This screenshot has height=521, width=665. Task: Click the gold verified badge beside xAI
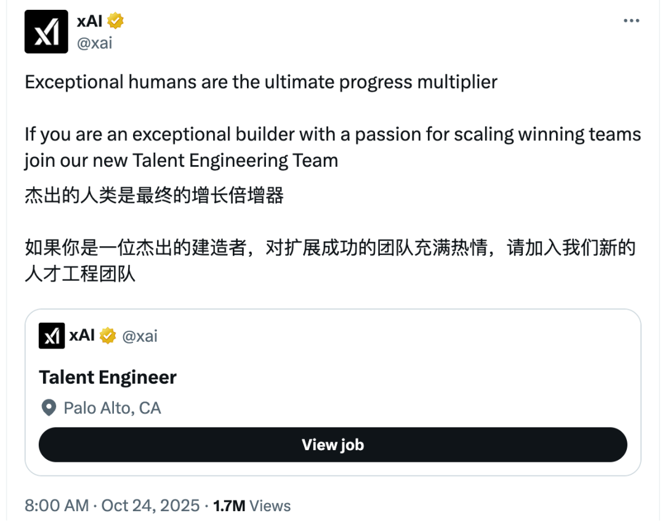116,21
